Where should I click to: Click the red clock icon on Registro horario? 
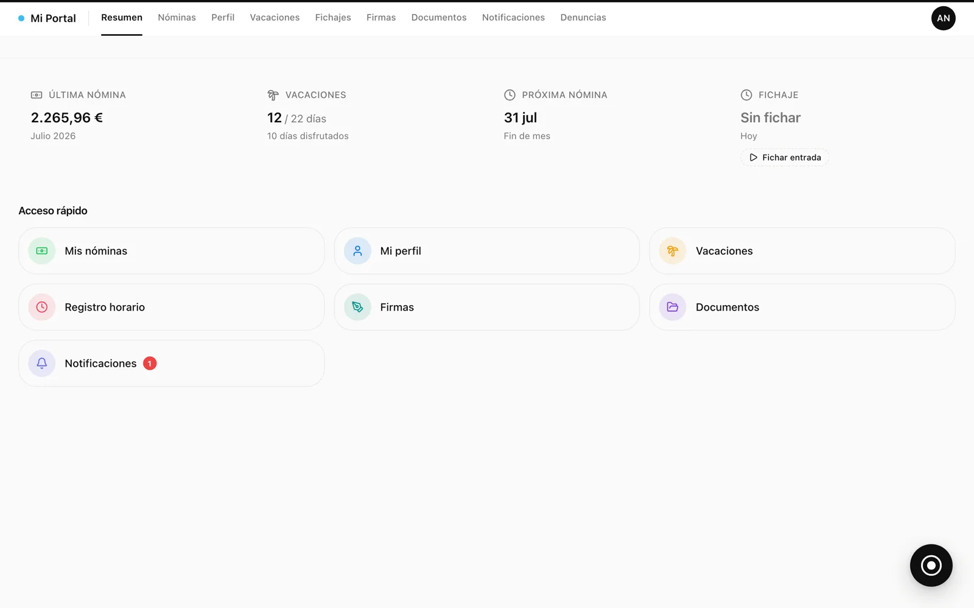click(x=42, y=307)
